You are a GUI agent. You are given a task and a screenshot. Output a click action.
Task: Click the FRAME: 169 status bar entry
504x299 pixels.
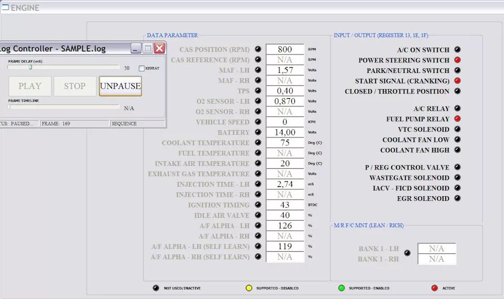point(75,123)
